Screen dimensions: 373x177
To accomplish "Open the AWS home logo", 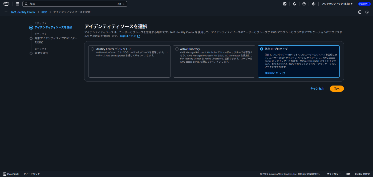I will [6, 4].
